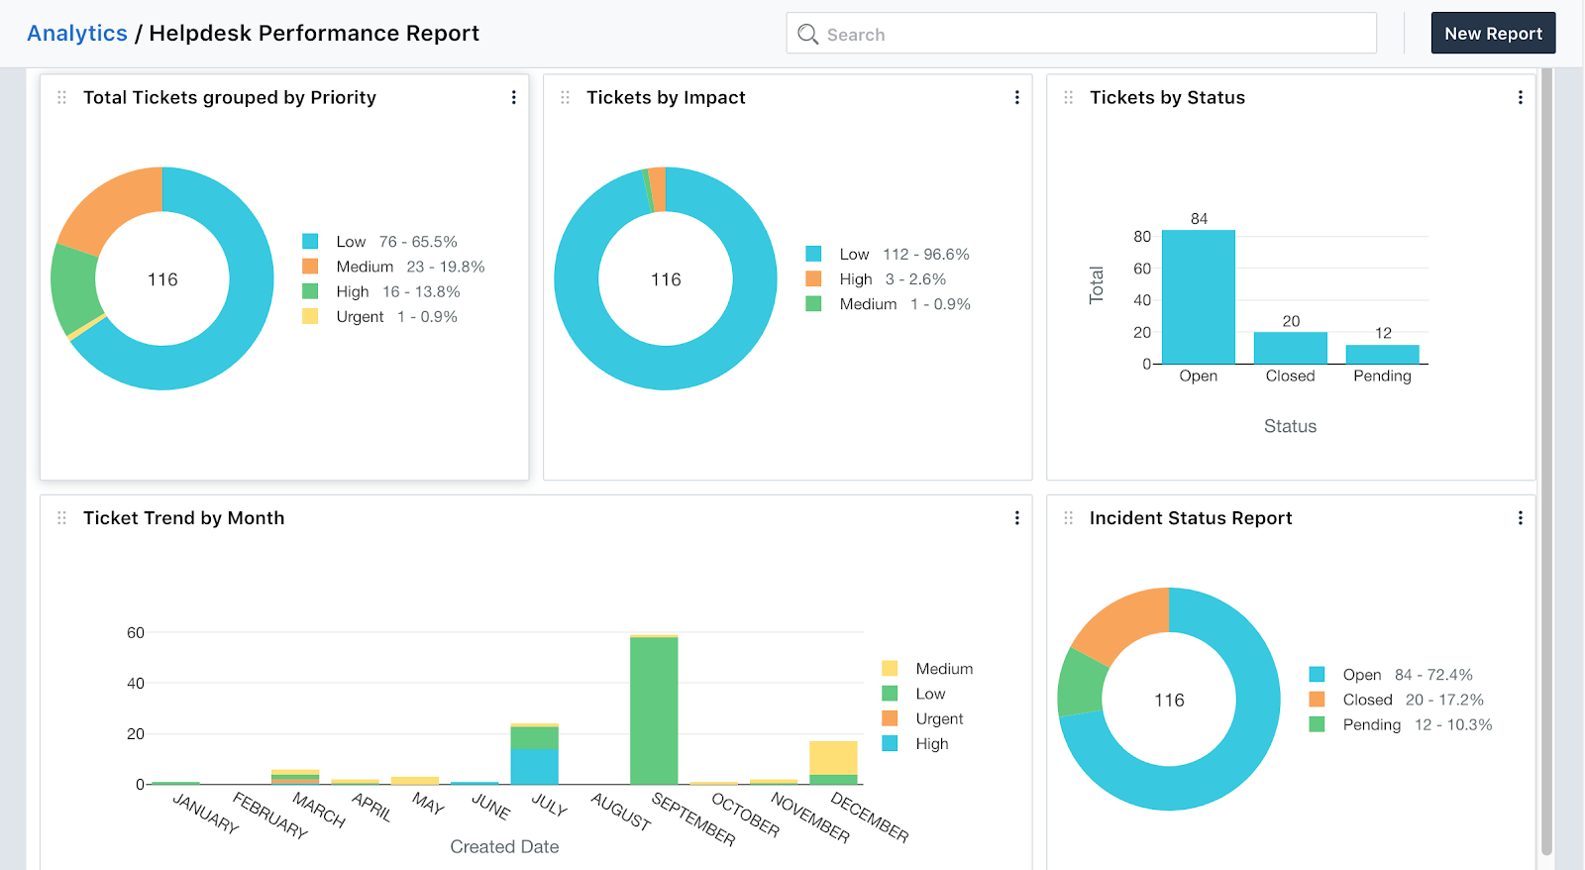1585x870 pixels.
Task: Open options menu for Tickets by Impact
Action: point(1016,97)
